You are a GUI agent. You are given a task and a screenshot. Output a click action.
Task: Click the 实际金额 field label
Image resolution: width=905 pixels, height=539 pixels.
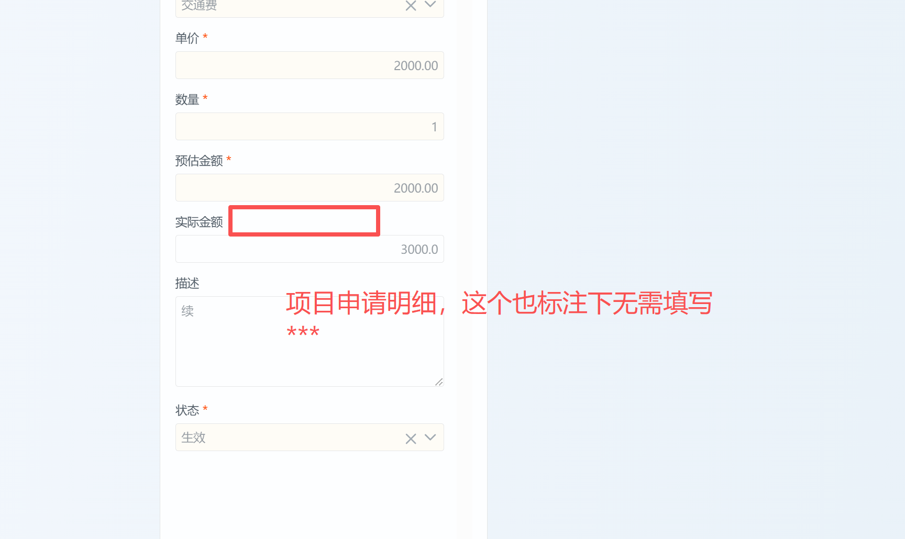199,222
